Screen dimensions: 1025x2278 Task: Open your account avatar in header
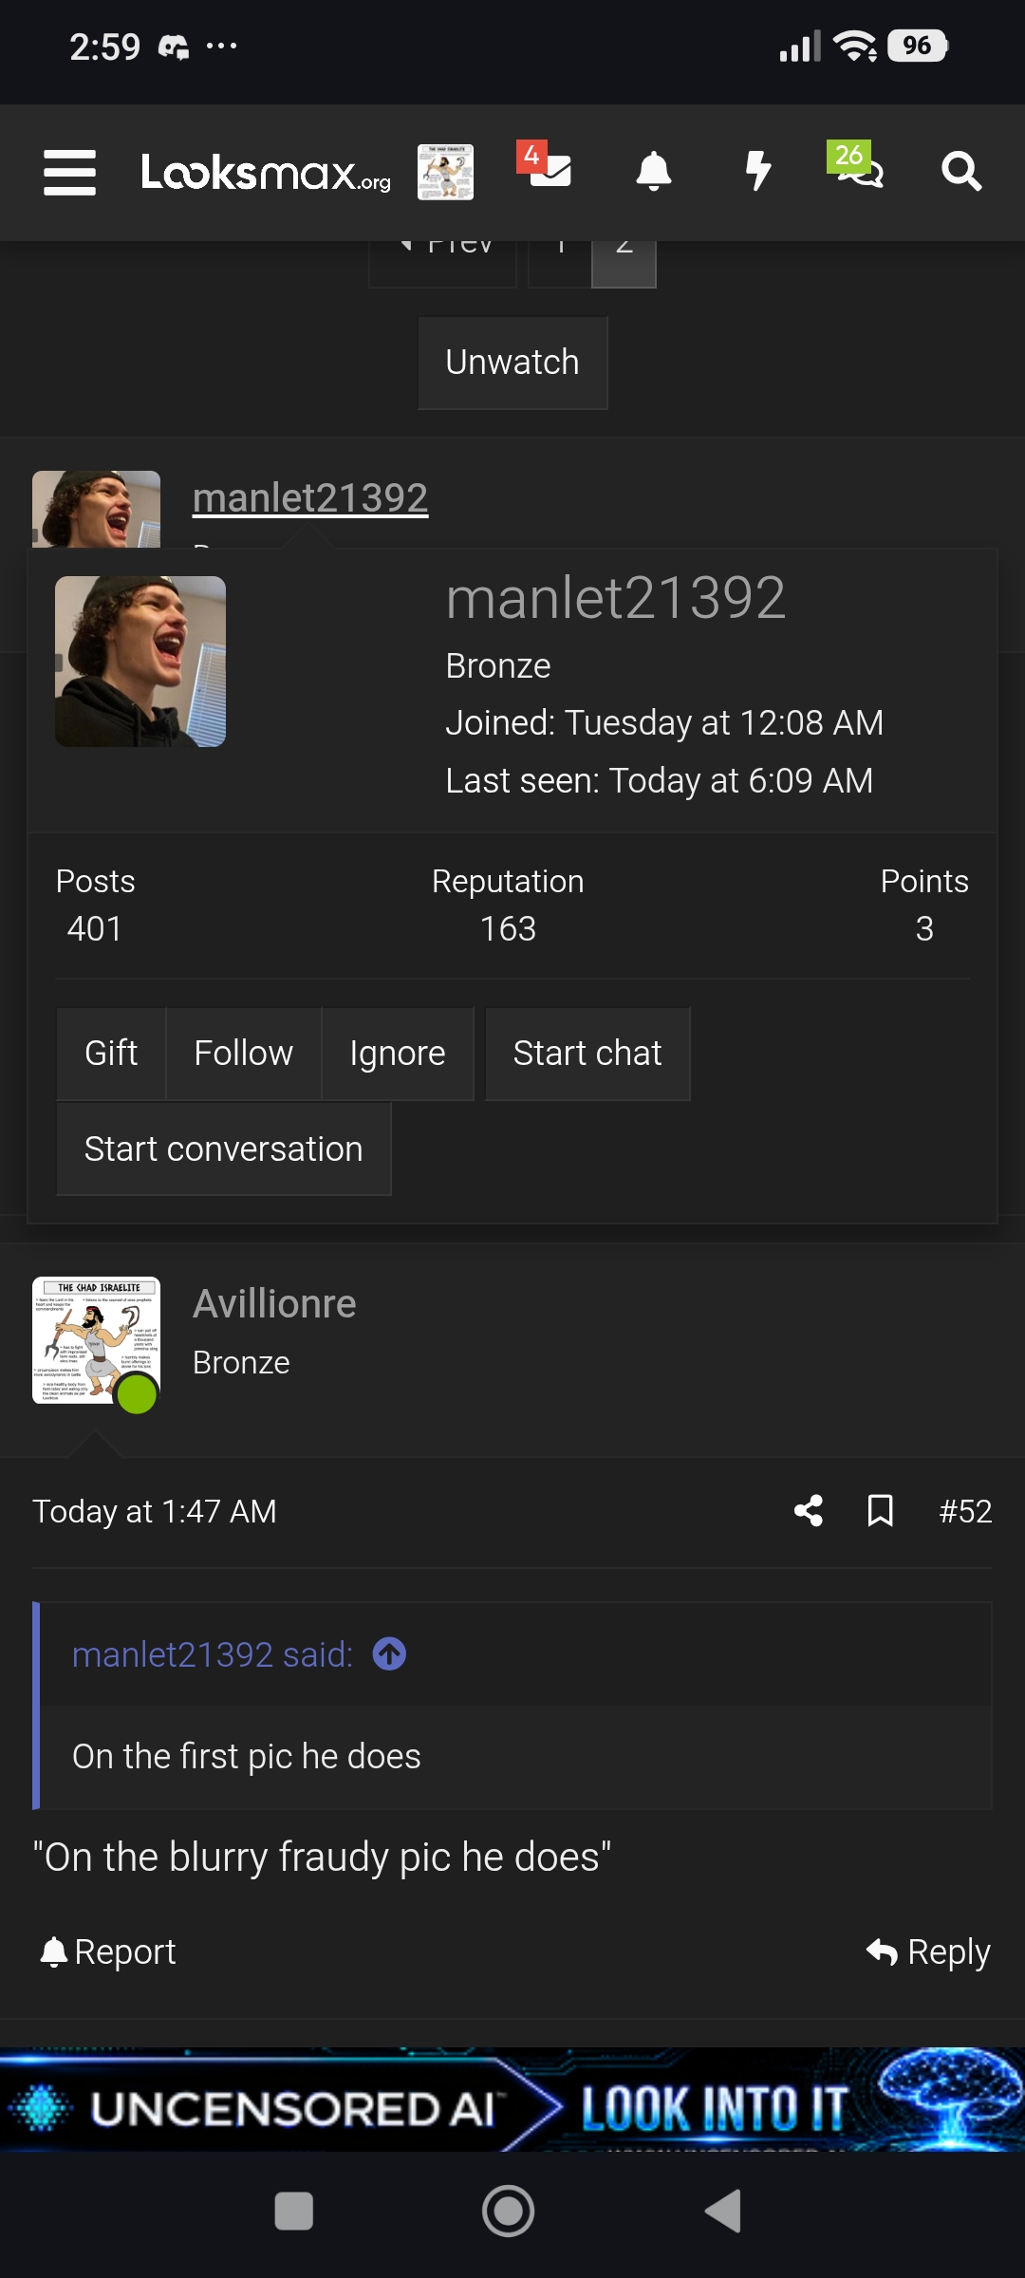pyautogui.click(x=445, y=172)
